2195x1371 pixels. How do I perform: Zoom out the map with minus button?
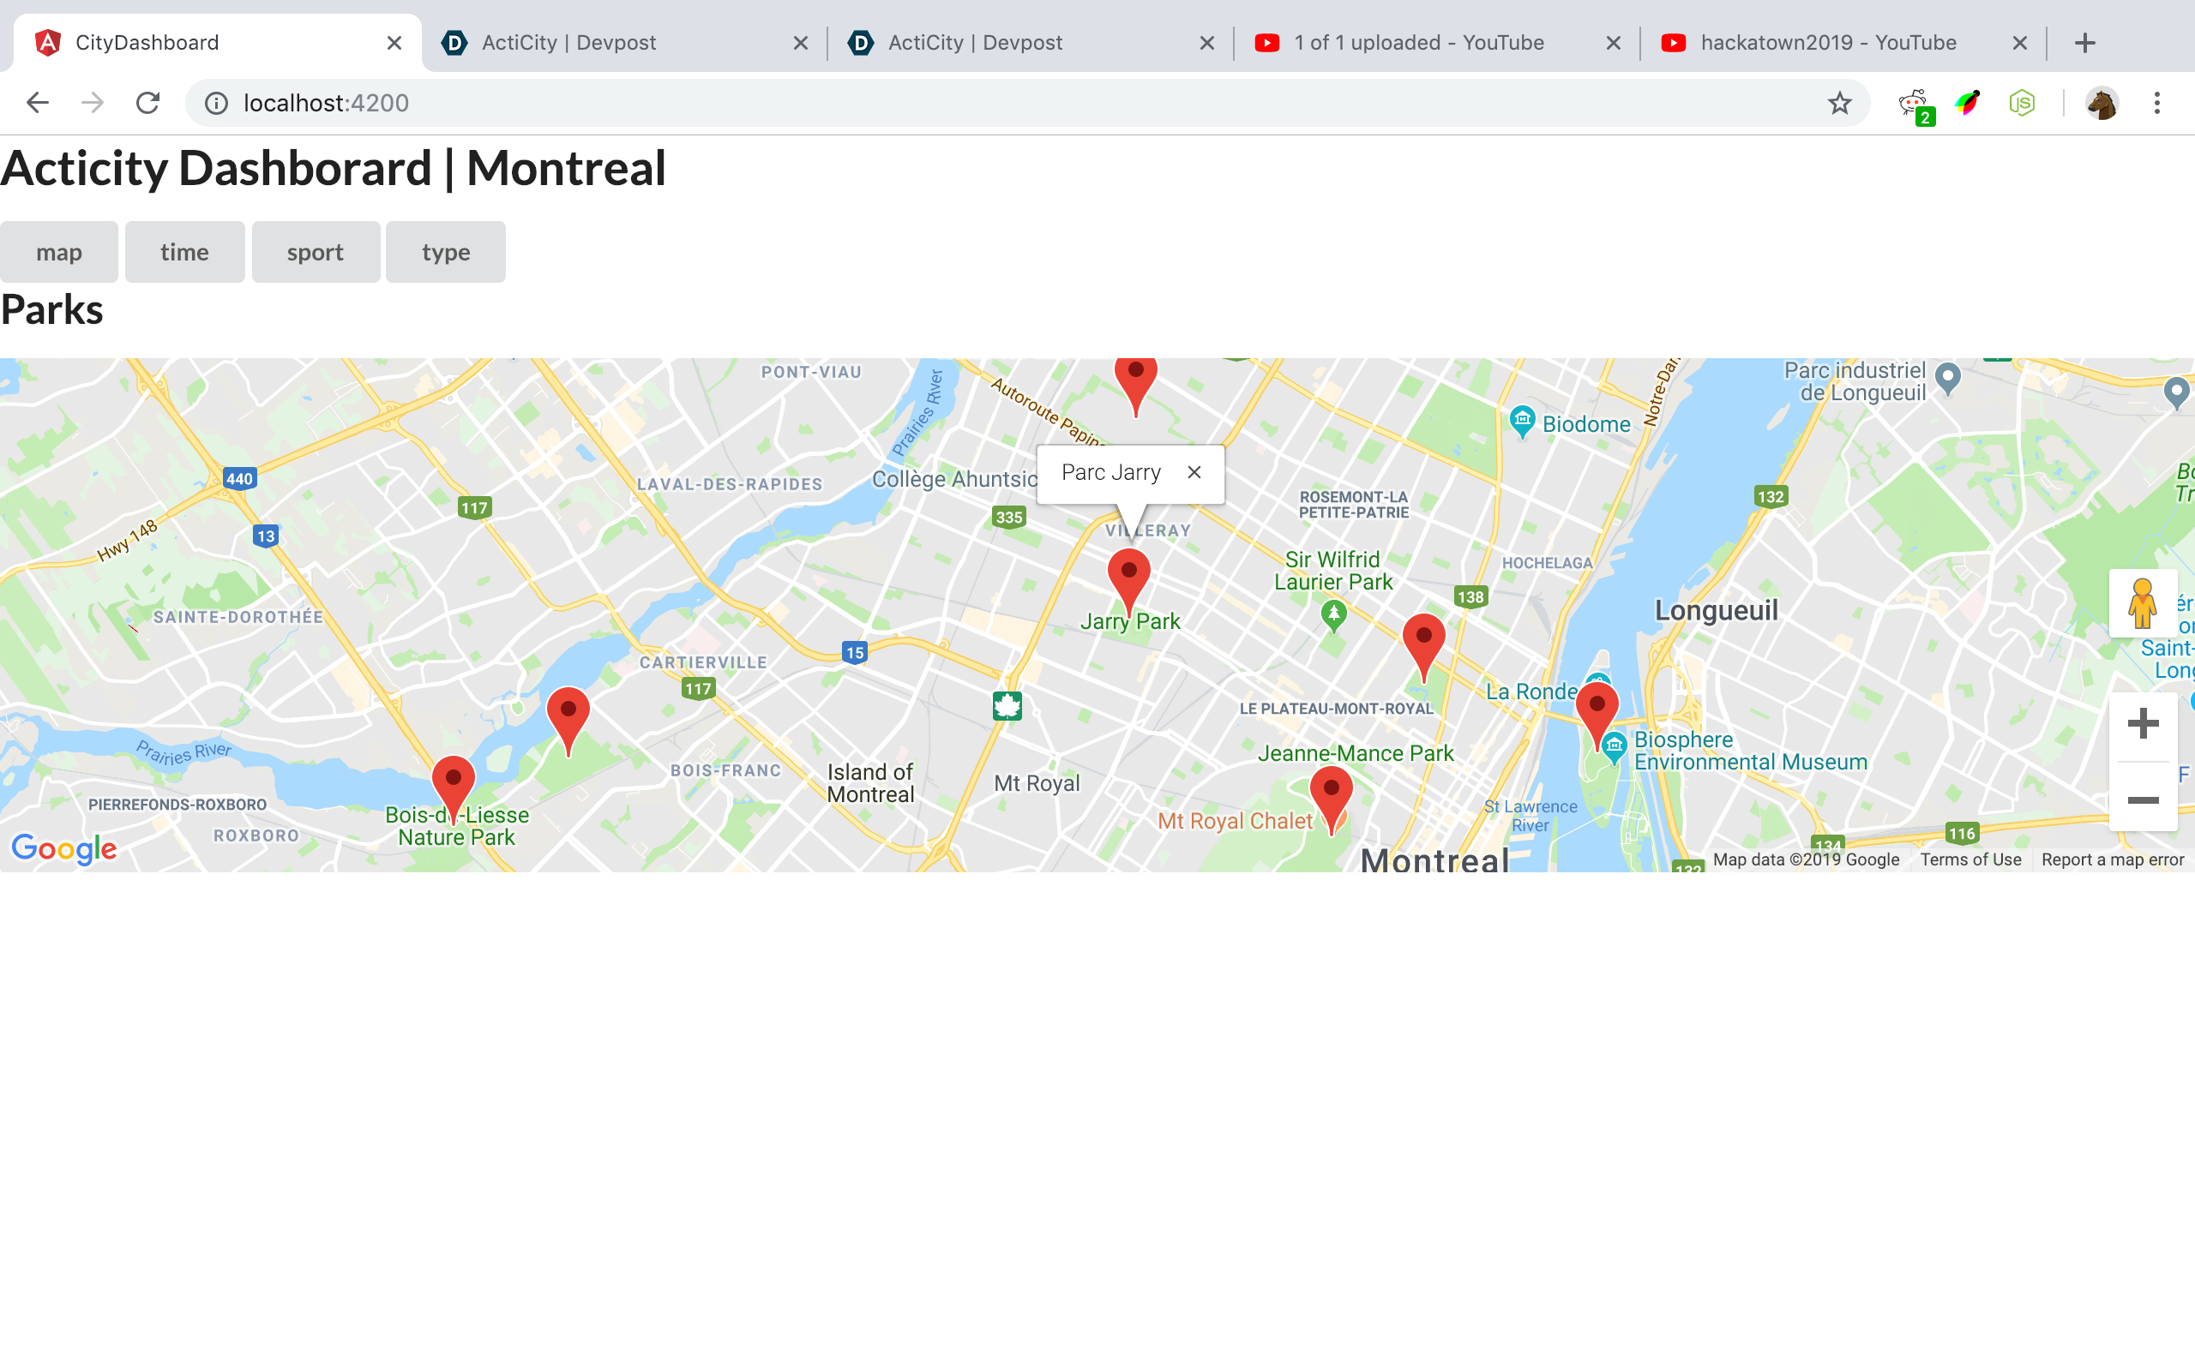(x=2143, y=799)
